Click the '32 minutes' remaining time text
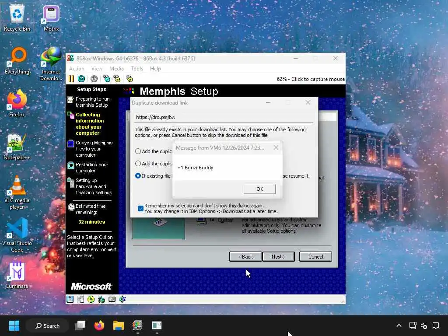The width and height of the screenshot is (448, 336). 92,222
